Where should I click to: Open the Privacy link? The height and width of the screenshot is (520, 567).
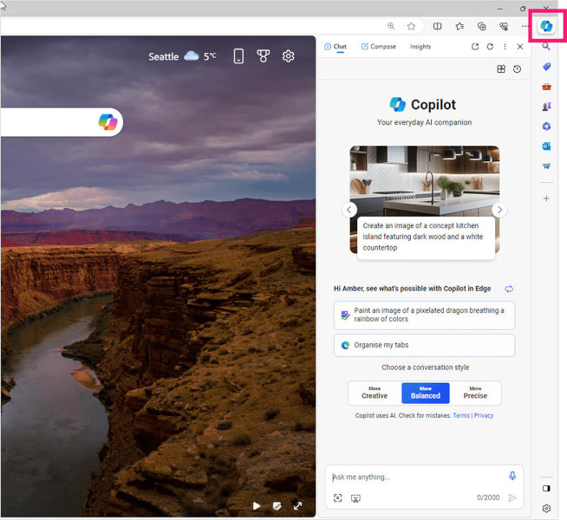(x=484, y=415)
